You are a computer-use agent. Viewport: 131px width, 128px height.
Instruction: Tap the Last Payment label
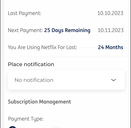(24, 13)
